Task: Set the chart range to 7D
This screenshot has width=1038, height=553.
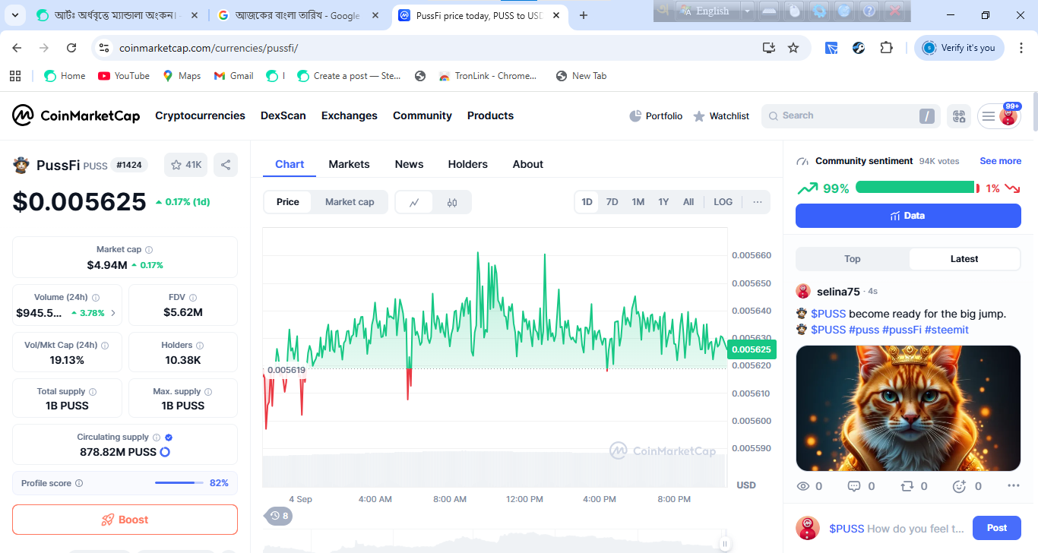Action: click(x=612, y=202)
